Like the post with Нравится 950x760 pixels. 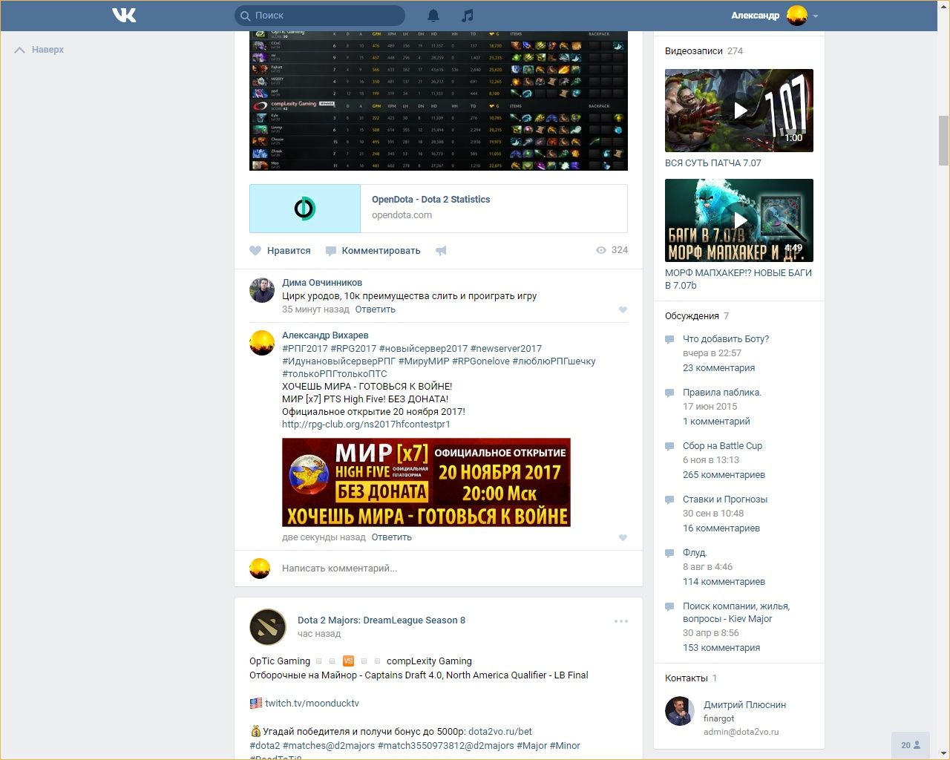280,251
